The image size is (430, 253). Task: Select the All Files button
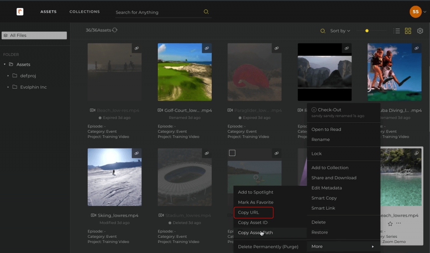tap(34, 35)
